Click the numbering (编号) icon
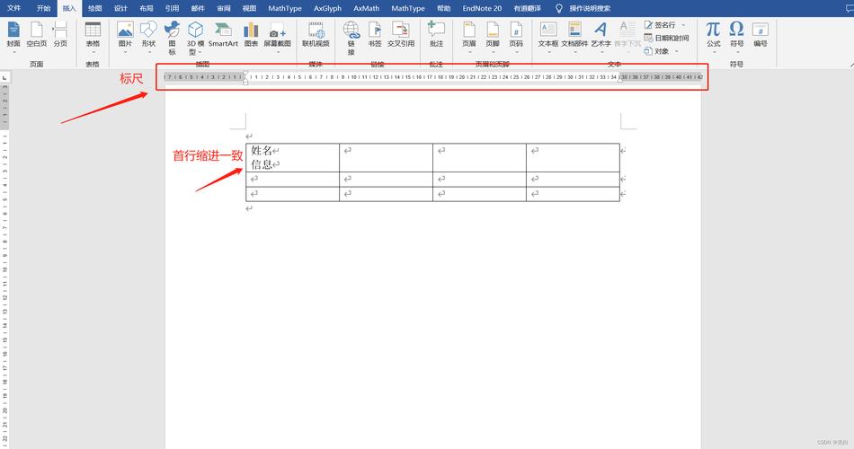This screenshot has height=449, width=854. point(761,34)
